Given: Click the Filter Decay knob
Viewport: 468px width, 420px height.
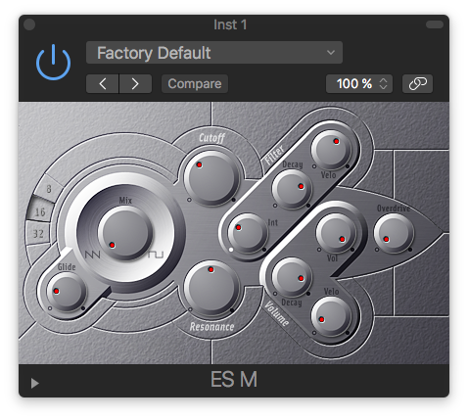Looking at the screenshot, I should click(292, 189).
